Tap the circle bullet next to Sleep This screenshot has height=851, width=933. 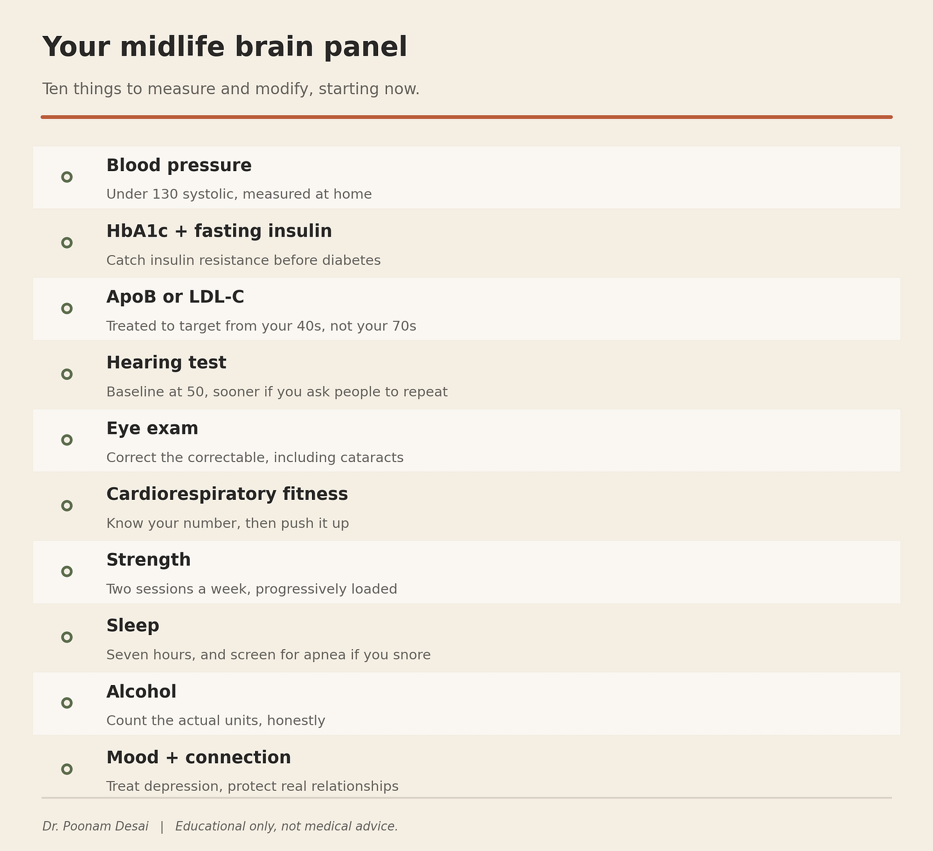67,637
